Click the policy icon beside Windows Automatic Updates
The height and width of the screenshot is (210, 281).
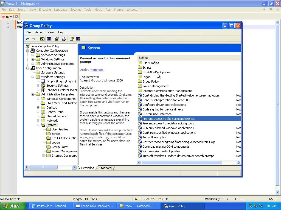(140, 151)
